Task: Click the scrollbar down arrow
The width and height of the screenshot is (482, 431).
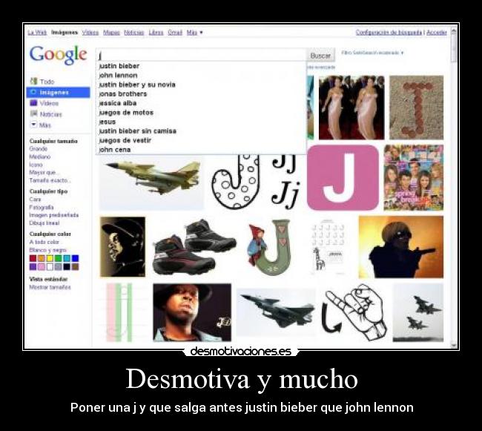Action: click(x=454, y=345)
